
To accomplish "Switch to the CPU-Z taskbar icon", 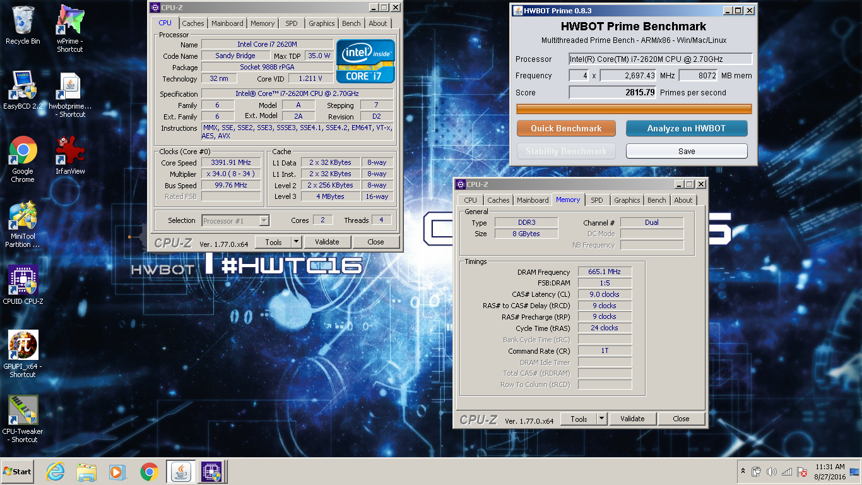I will pyautogui.click(x=211, y=471).
